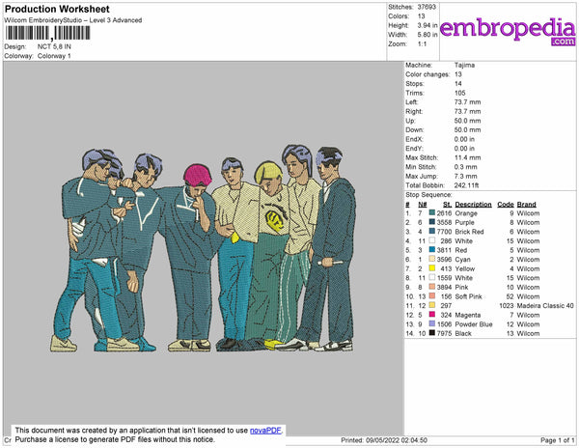Select the Total Bobbin value "242.11ft"
The height and width of the screenshot is (448, 579).
[466, 185]
